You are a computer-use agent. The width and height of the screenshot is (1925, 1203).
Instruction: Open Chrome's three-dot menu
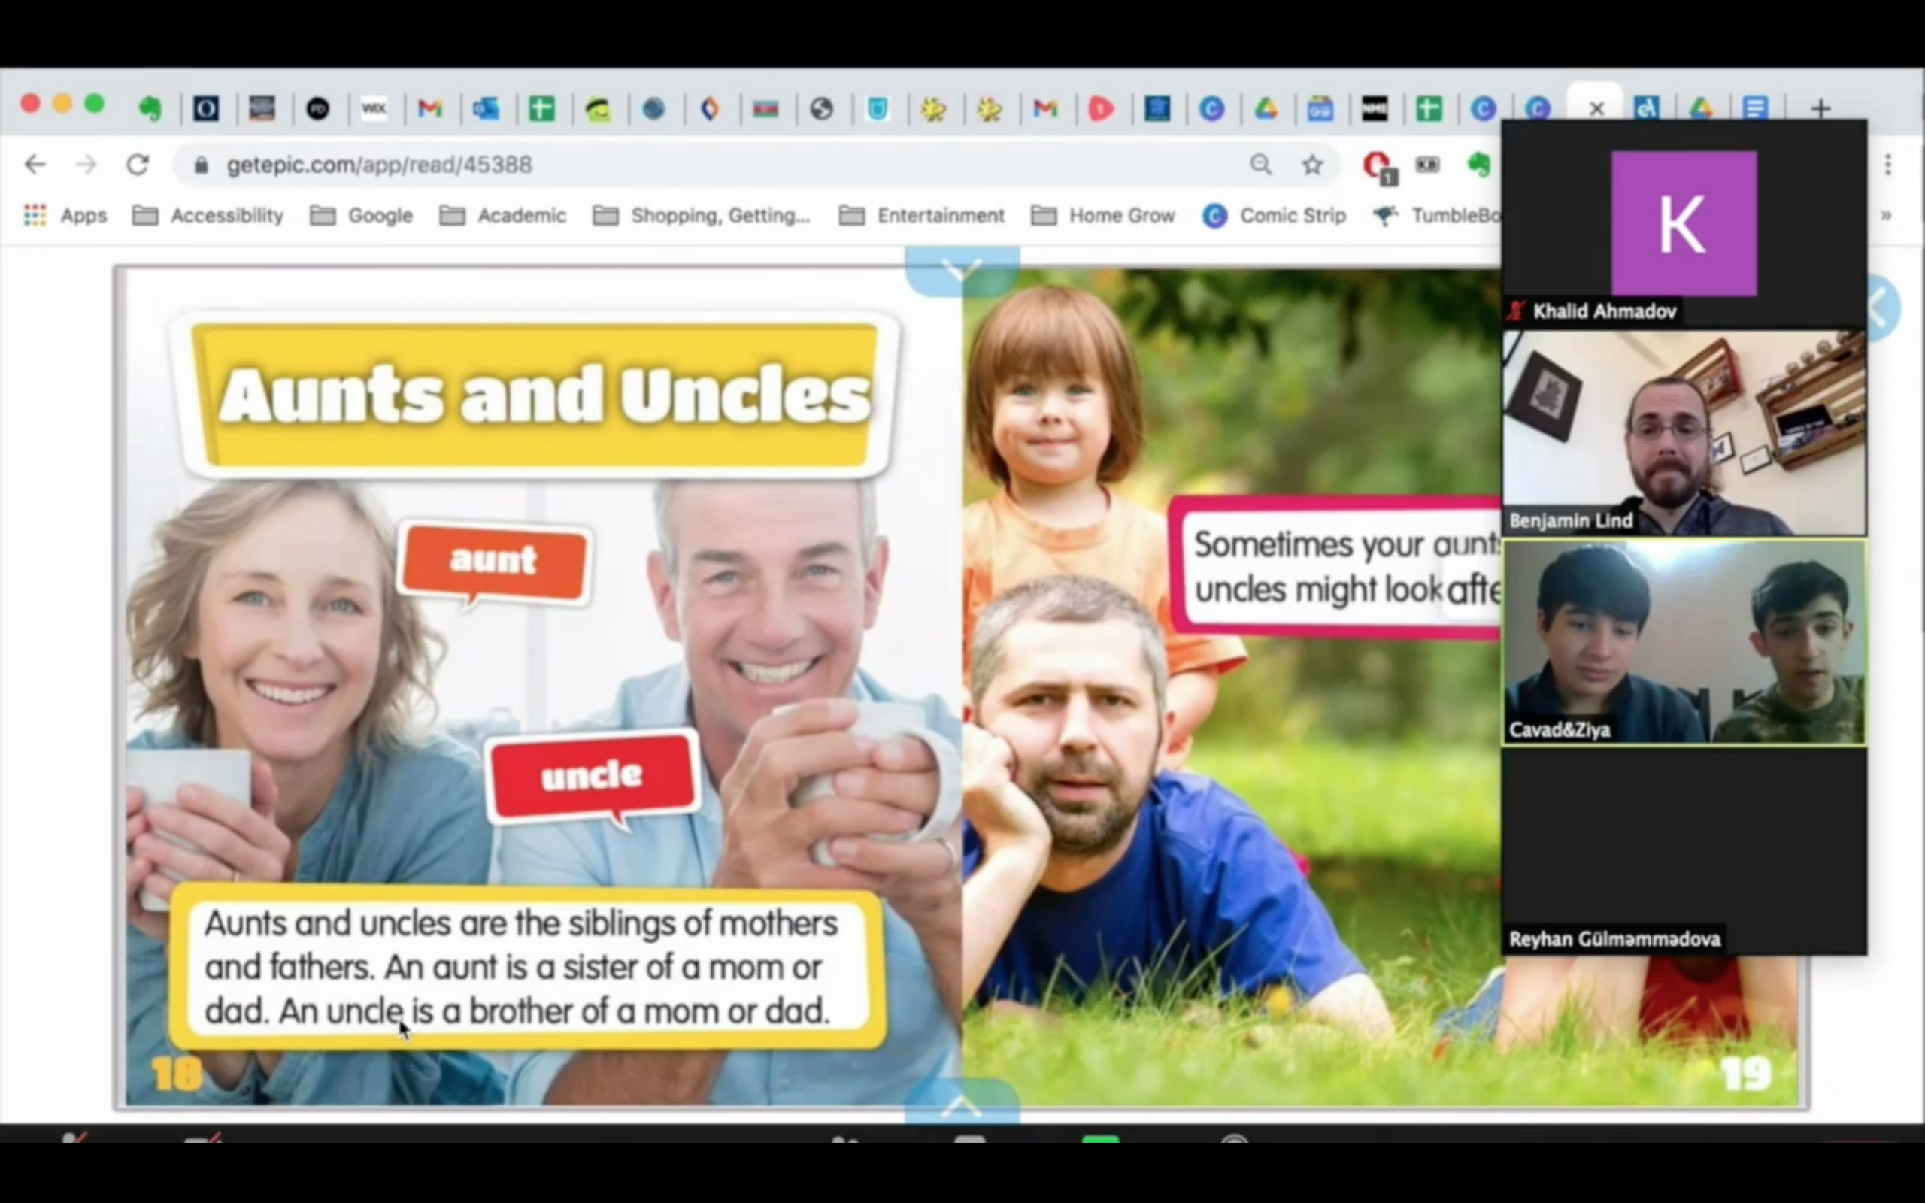(x=1887, y=165)
